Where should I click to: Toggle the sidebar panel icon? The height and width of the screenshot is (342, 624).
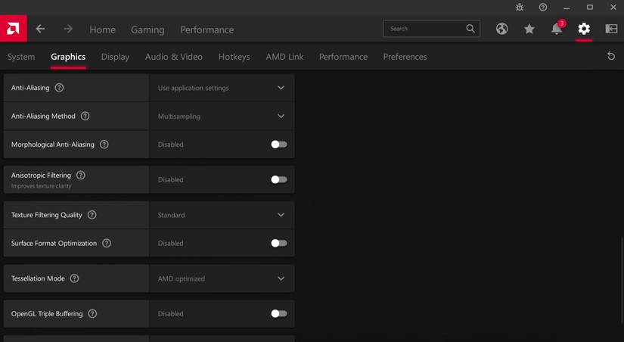click(611, 29)
